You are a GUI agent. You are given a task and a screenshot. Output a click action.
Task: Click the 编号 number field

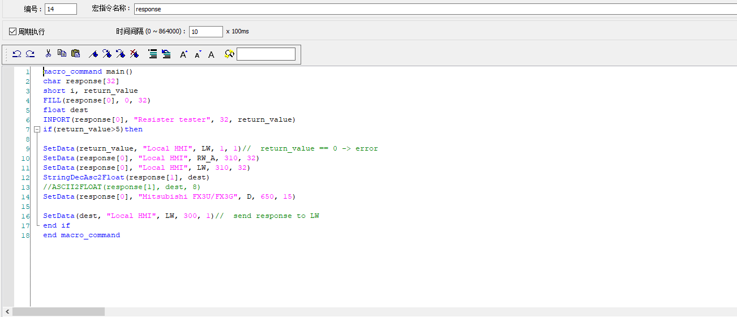(61, 9)
